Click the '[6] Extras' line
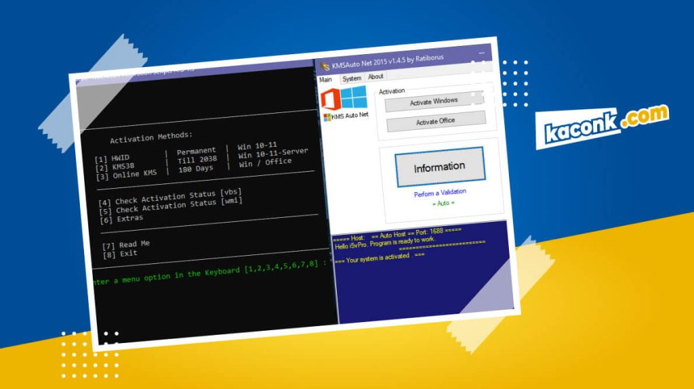694x389 pixels. pyautogui.click(x=121, y=219)
